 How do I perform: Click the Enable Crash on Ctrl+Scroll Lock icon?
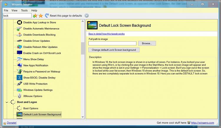pyautogui.click(x=19, y=53)
